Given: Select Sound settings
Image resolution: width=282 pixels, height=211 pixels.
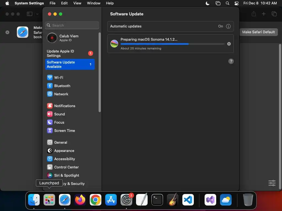Looking at the screenshot, I should (x=70, y=114).
